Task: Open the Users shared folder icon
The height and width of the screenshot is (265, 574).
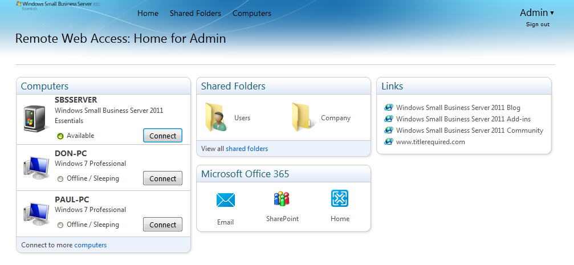Action: pyautogui.click(x=216, y=117)
